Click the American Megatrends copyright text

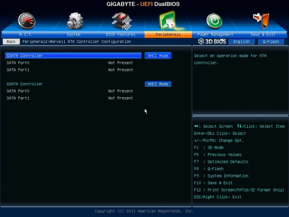click(144, 211)
